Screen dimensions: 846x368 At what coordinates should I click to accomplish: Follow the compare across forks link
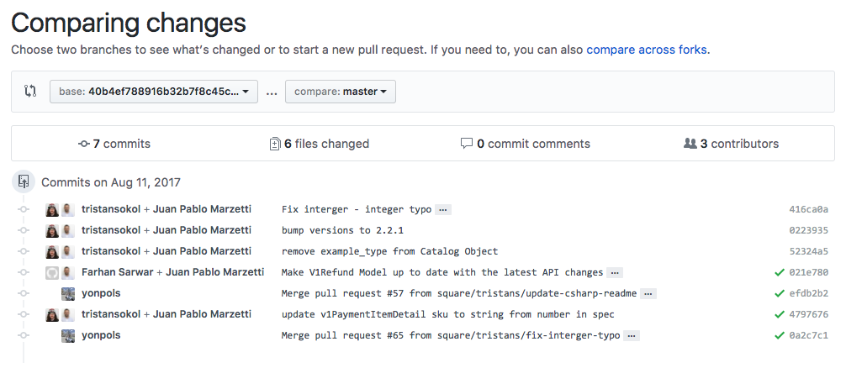(647, 50)
